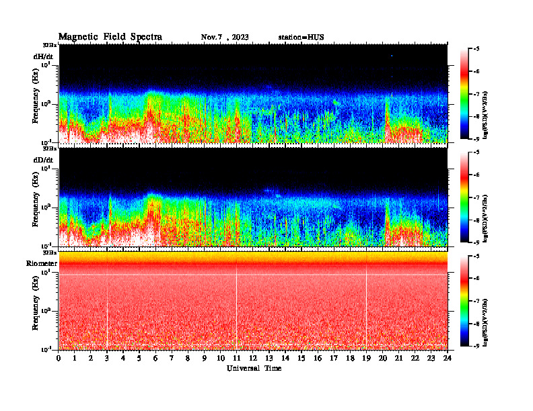Click the -9 label on the Riometer color bar

[x=476, y=346]
